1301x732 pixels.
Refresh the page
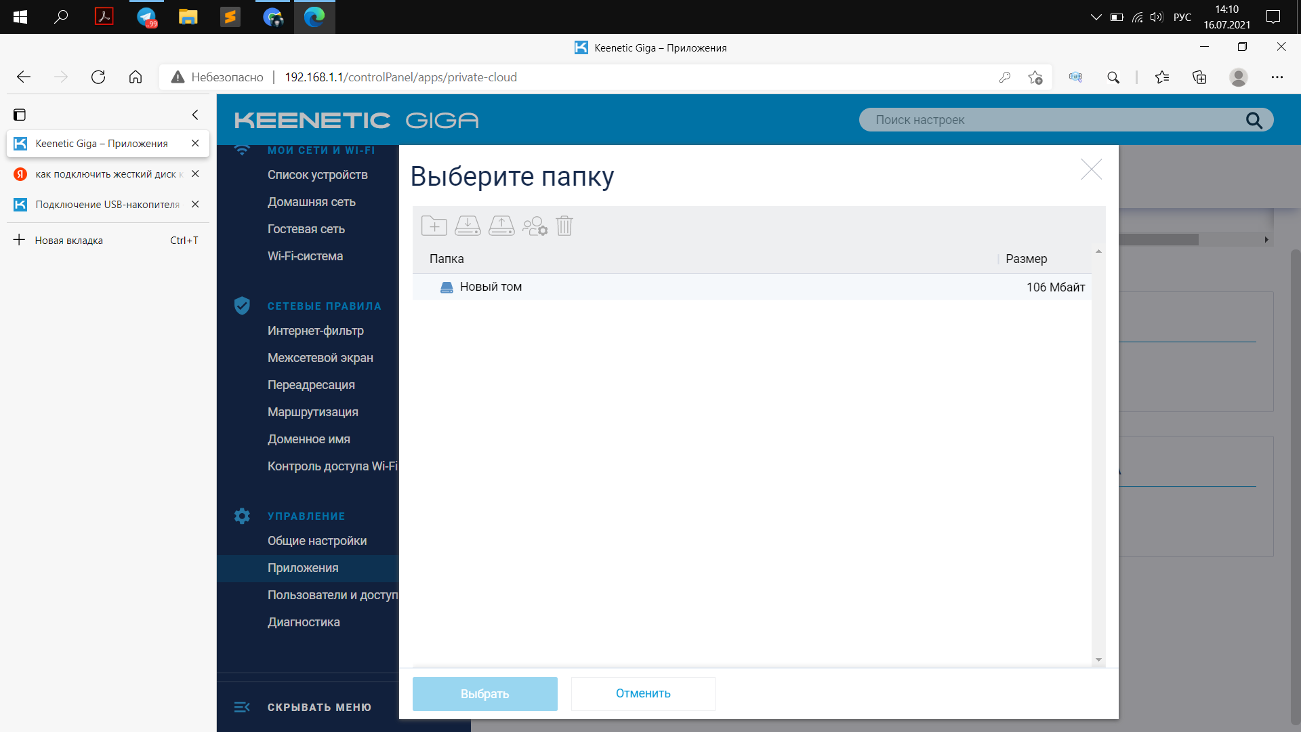(98, 77)
